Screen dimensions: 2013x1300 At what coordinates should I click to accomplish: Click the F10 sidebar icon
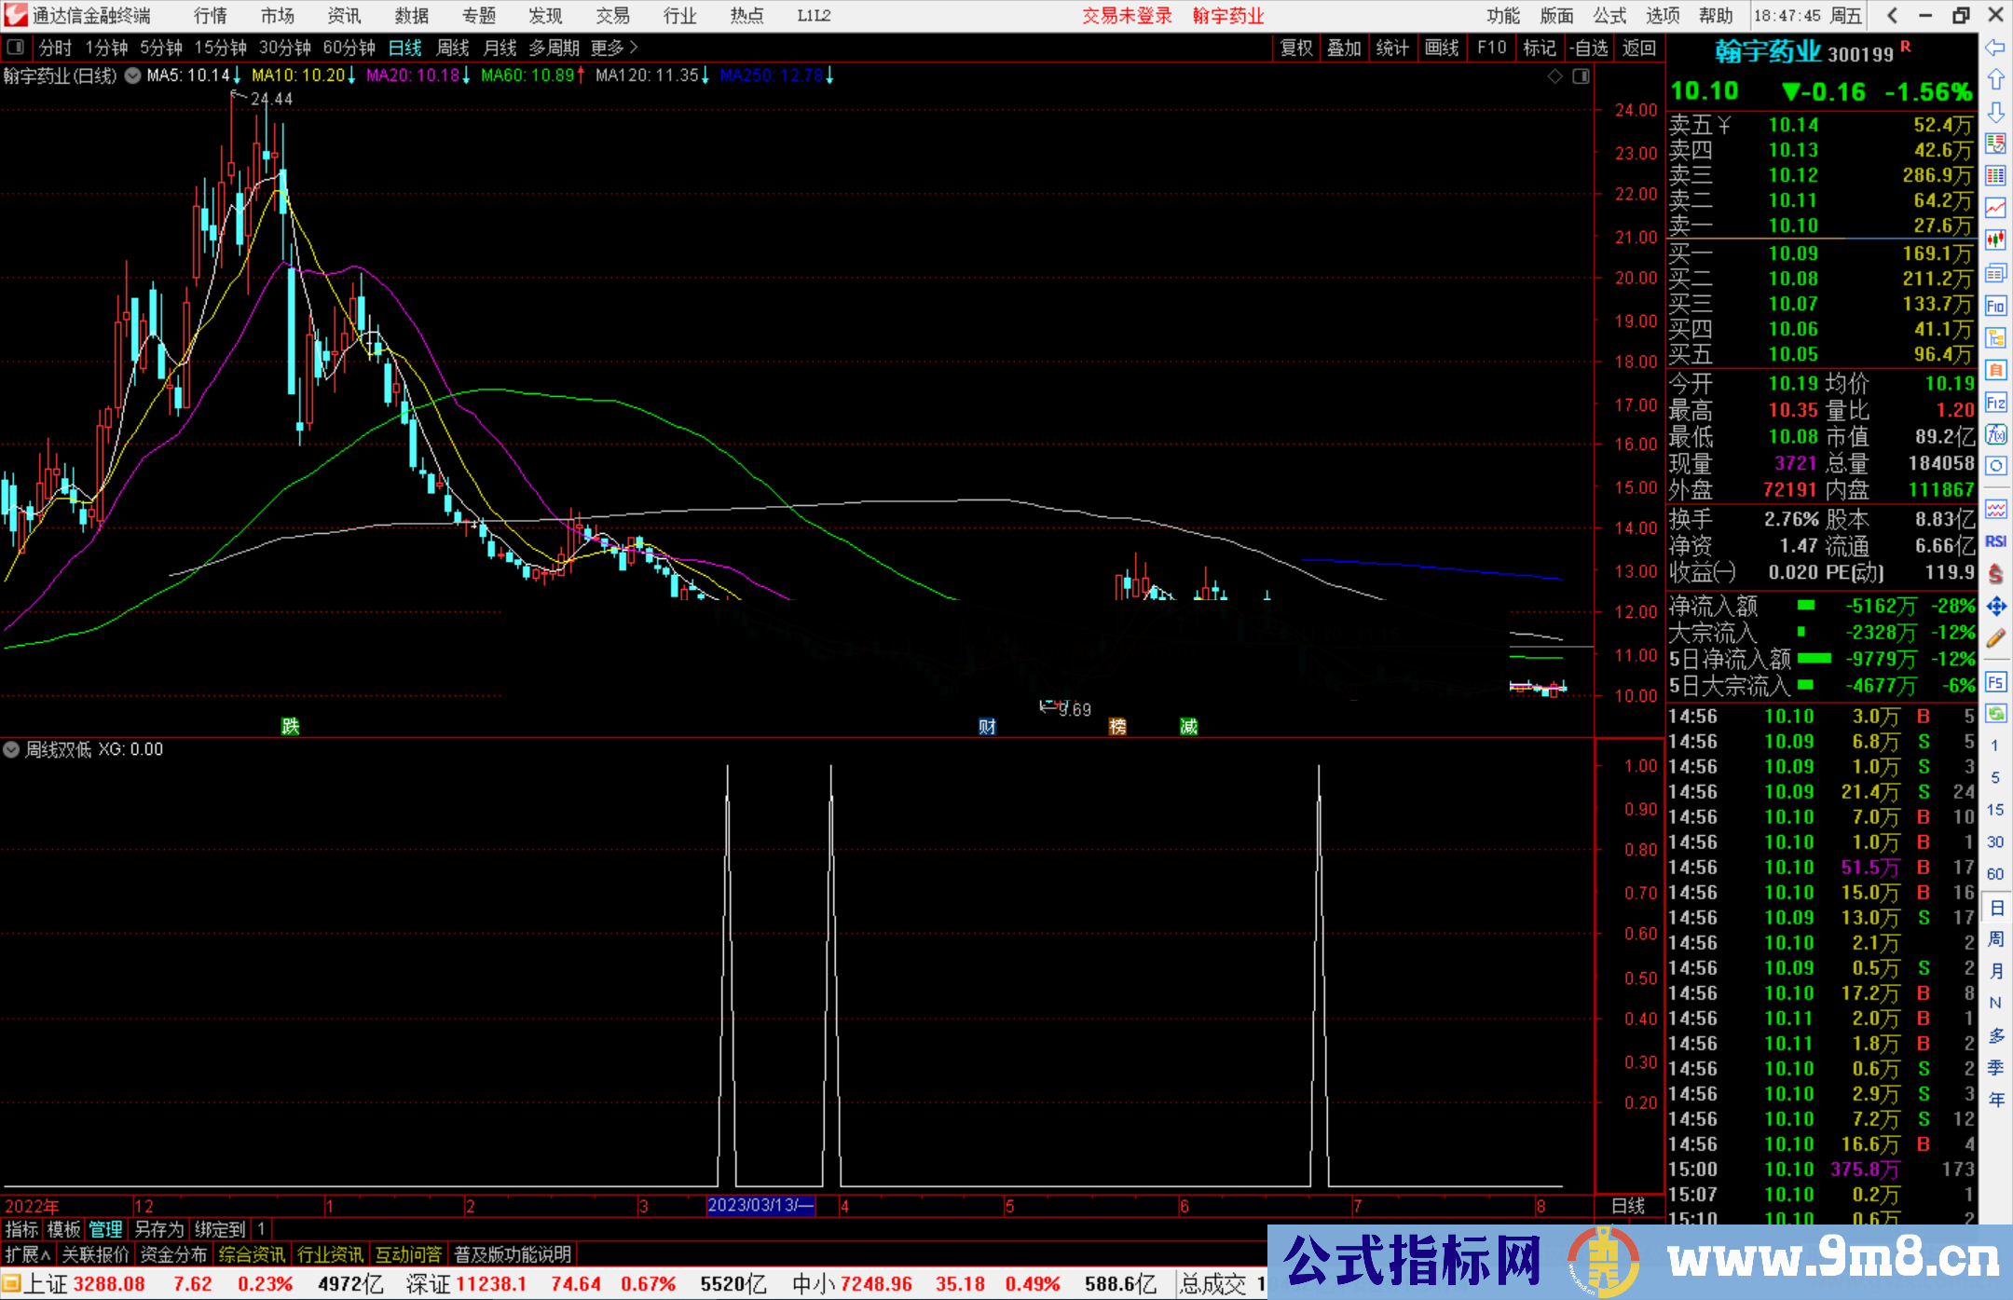(1995, 306)
